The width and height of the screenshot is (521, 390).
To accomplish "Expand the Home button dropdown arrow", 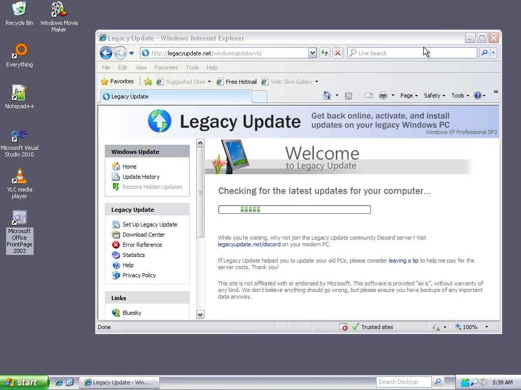I will (x=337, y=96).
